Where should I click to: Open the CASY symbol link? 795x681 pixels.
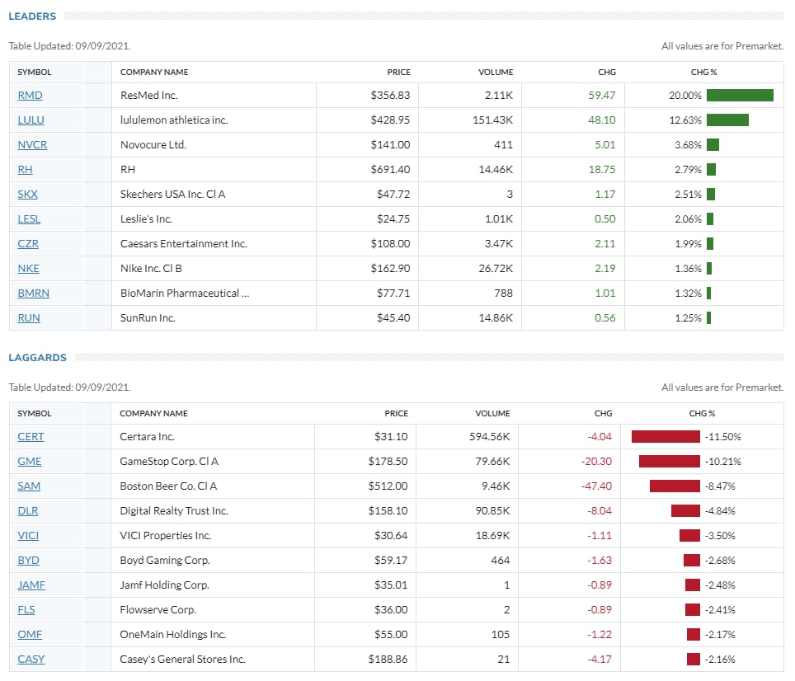pos(31,660)
